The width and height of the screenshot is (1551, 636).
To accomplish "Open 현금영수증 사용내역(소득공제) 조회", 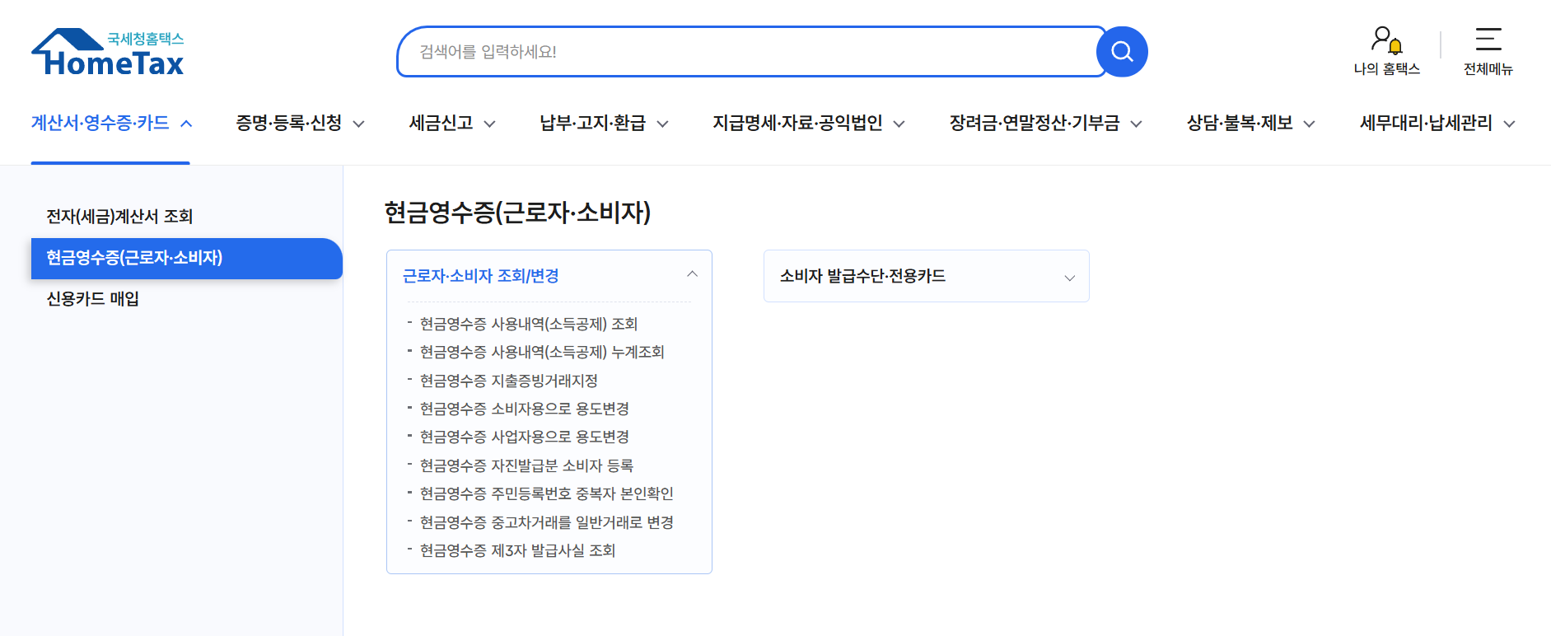I will pyautogui.click(x=529, y=324).
